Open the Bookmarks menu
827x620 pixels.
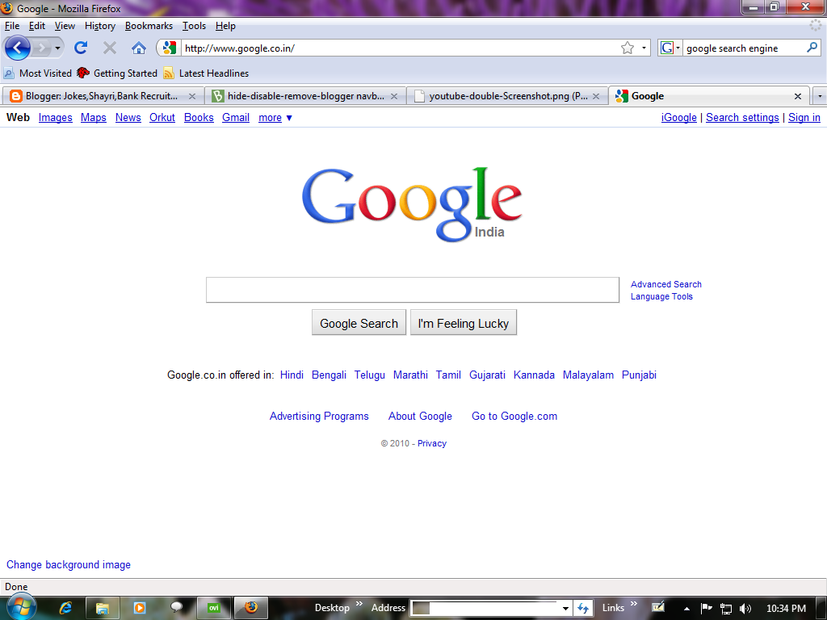click(149, 26)
